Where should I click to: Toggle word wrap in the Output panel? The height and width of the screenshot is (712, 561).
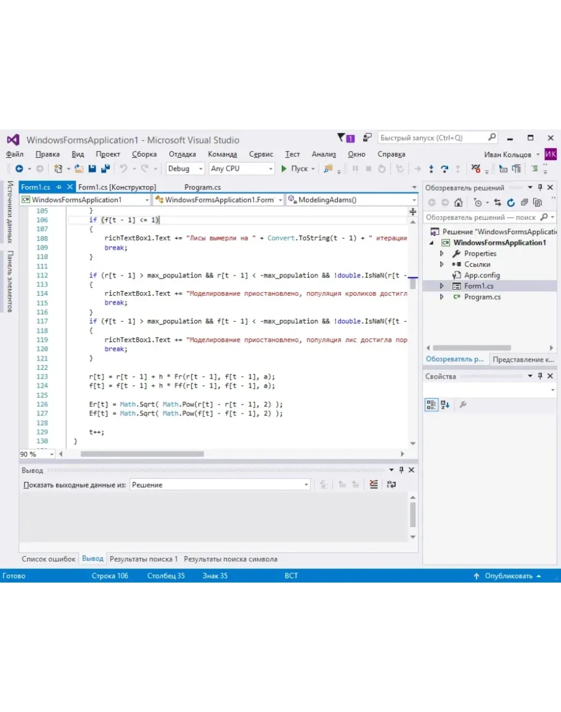click(x=391, y=485)
